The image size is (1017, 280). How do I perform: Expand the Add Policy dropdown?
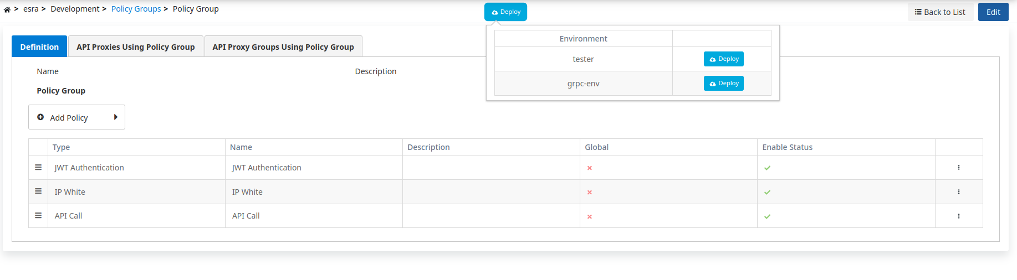pyautogui.click(x=76, y=117)
